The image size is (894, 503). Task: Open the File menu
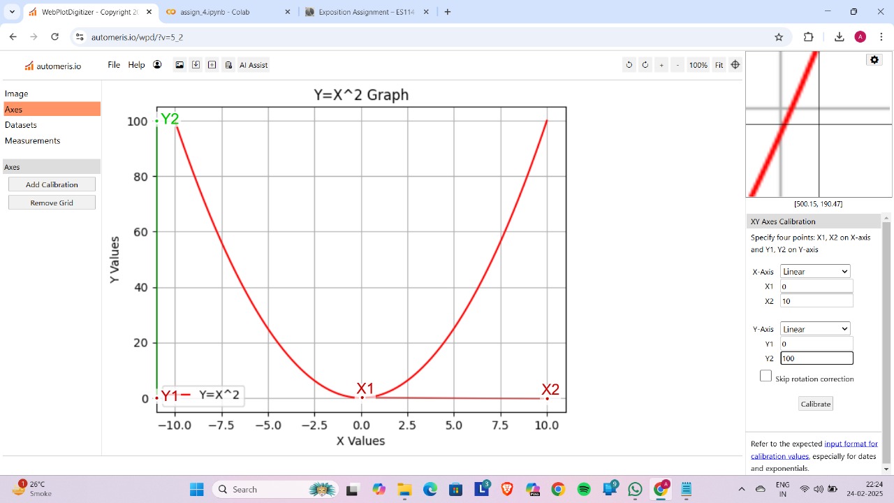113,64
